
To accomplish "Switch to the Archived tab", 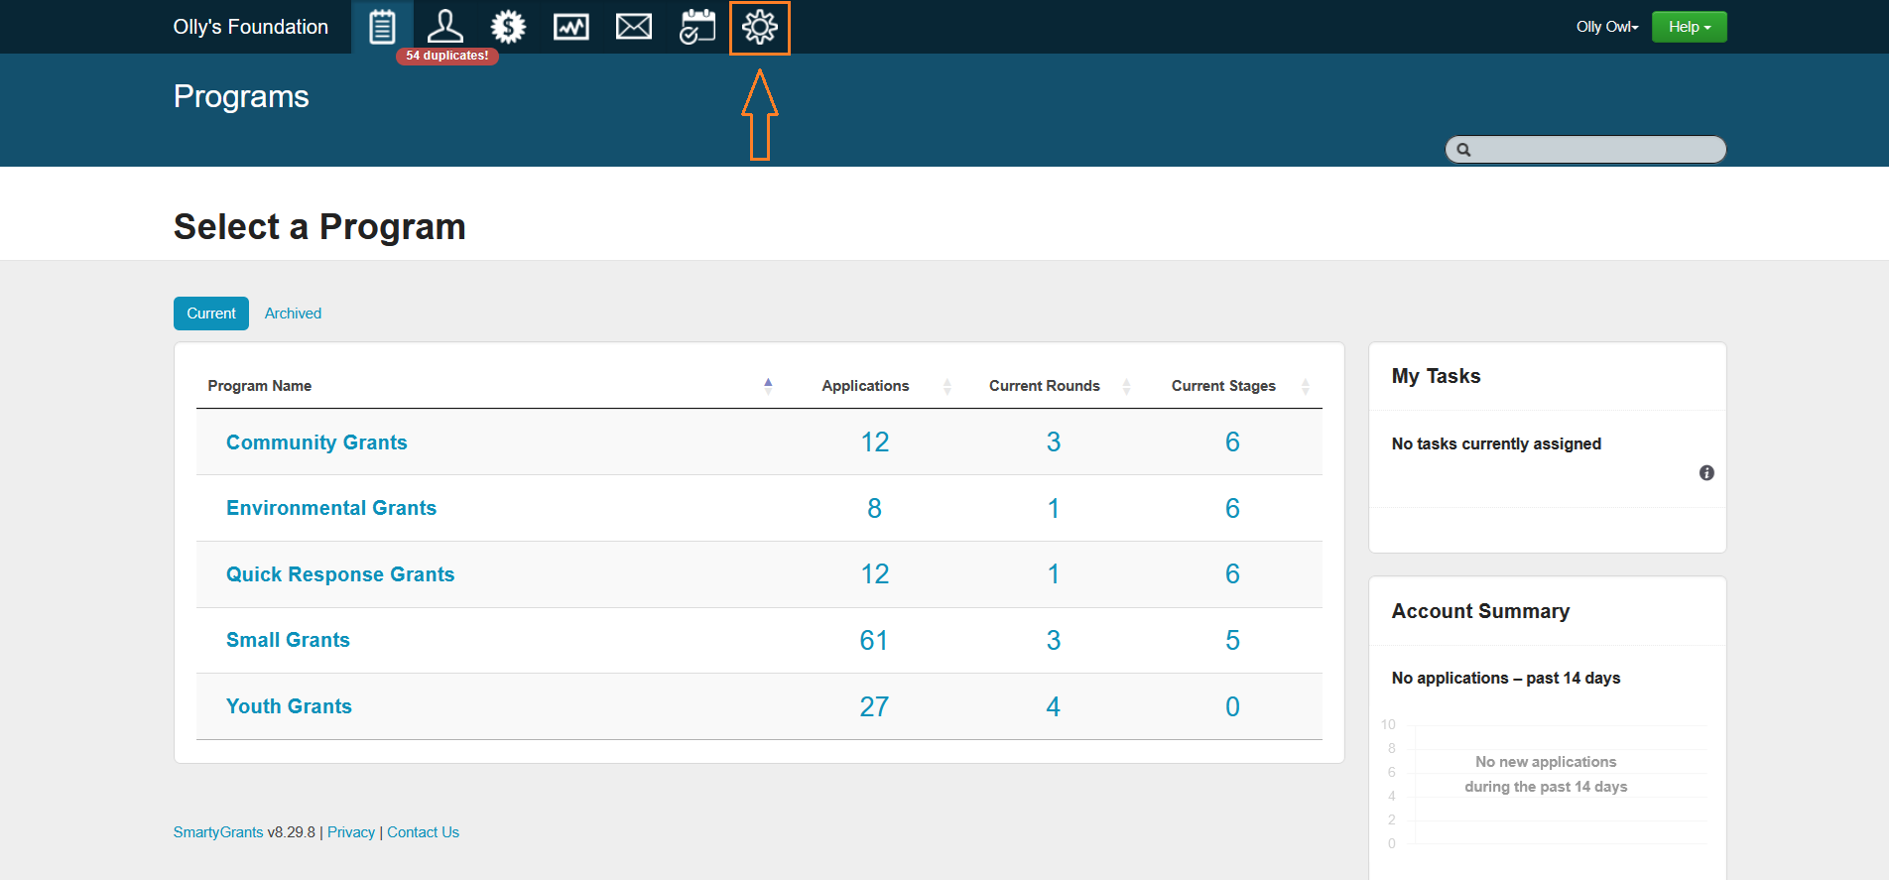I will [x=293, y=314].
